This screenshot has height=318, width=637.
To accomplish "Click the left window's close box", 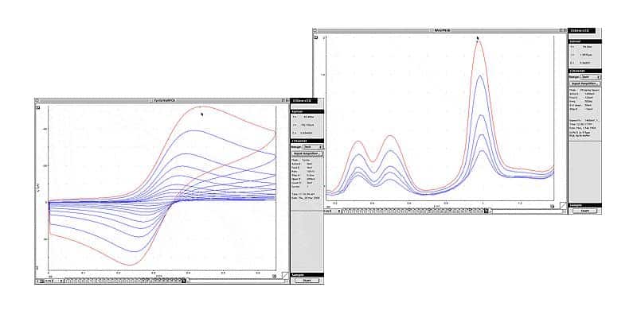I will coord(38,101).
